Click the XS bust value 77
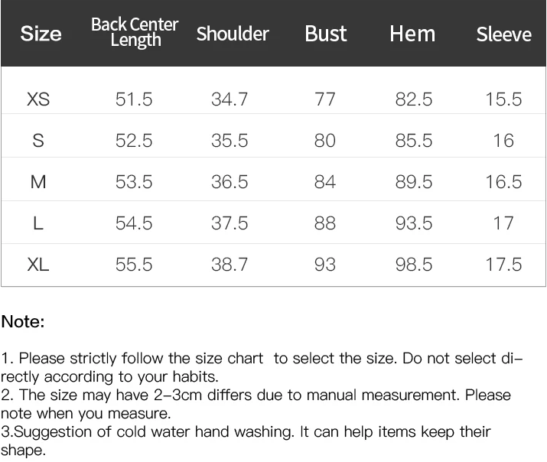 (325, 99)
